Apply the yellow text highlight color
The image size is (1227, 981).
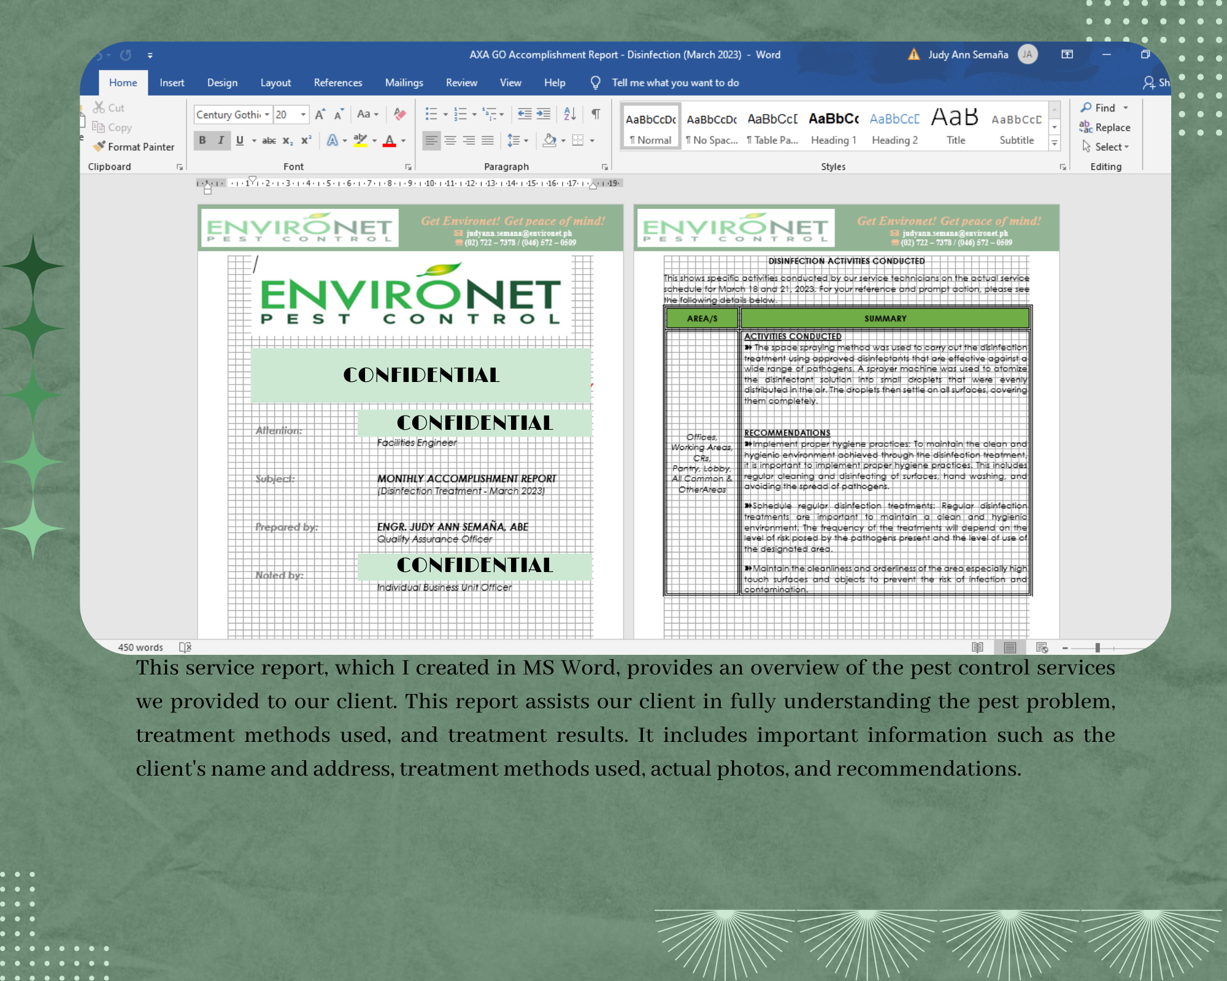[x=361, y=140]
